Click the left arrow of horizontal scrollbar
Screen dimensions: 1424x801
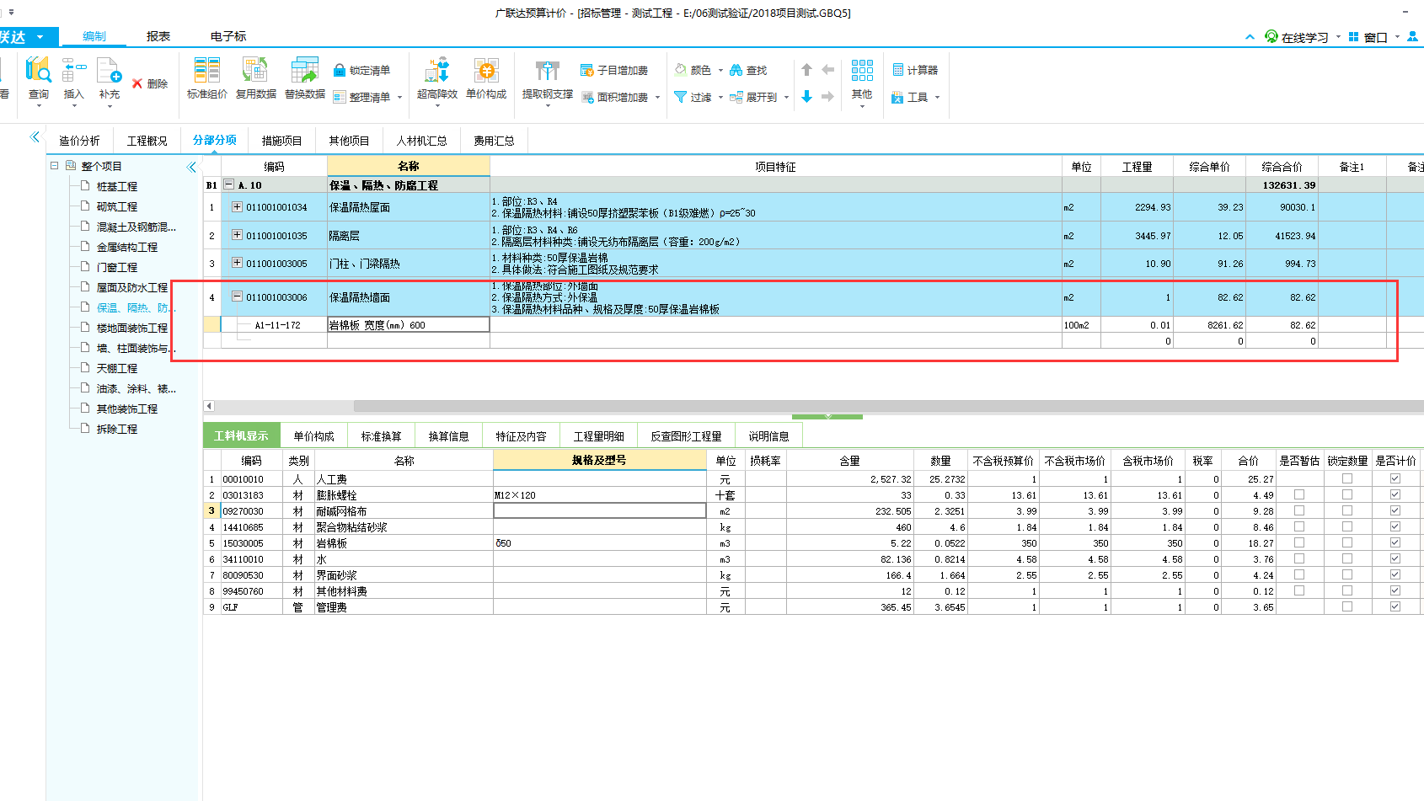[x=210, y=406]
